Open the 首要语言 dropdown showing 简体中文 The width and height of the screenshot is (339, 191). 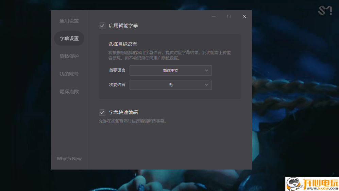click(171, 70)
